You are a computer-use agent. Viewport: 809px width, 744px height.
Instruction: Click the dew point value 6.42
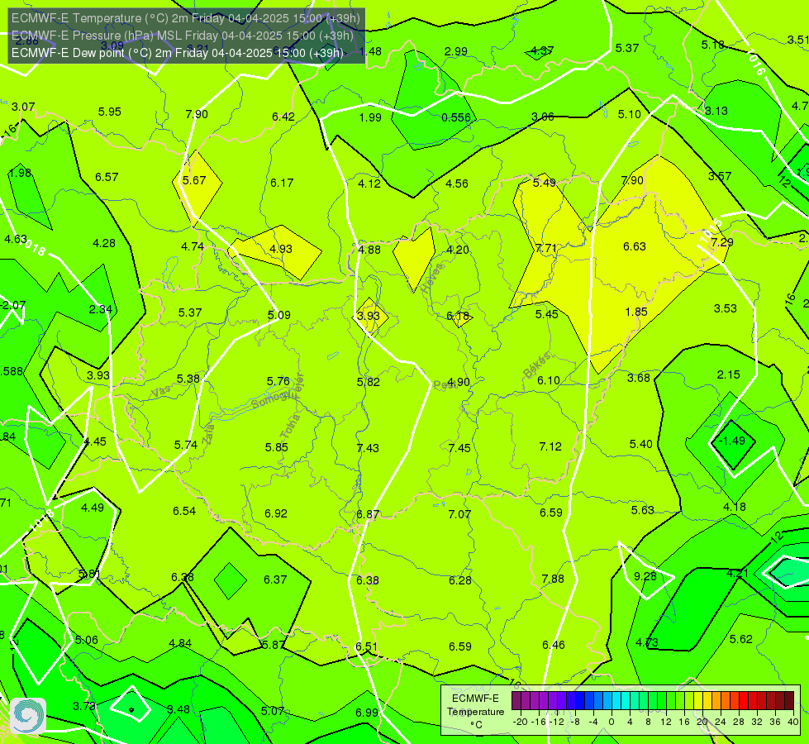click(x=283, y=117)
